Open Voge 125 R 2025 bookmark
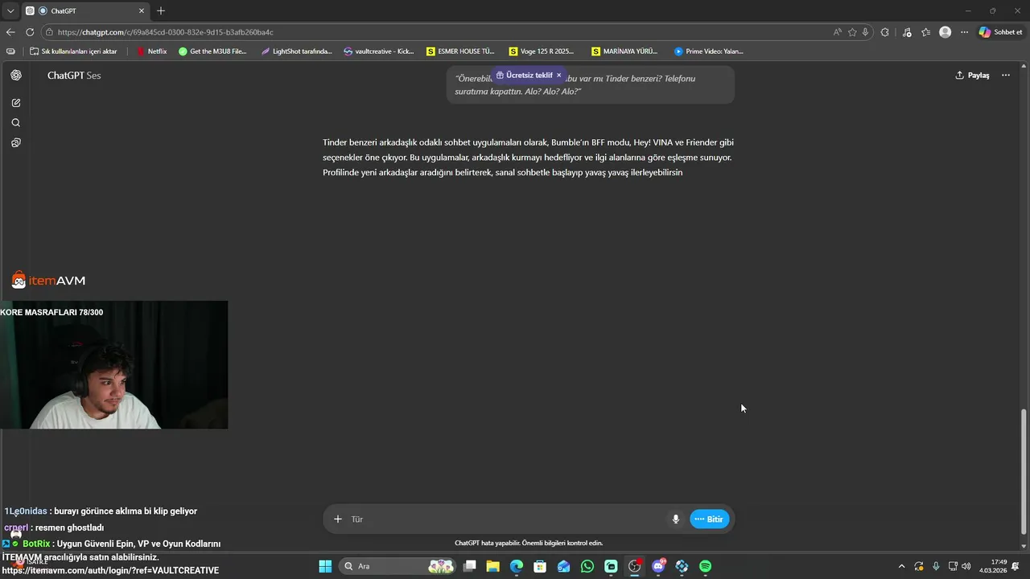Screen dimensions: 1030x579 click(542, 51)
